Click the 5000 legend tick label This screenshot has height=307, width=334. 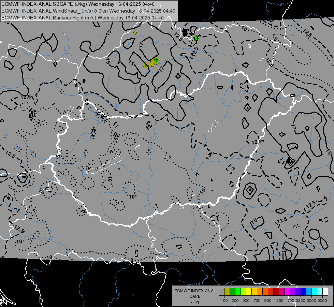(x=322, y=301)
